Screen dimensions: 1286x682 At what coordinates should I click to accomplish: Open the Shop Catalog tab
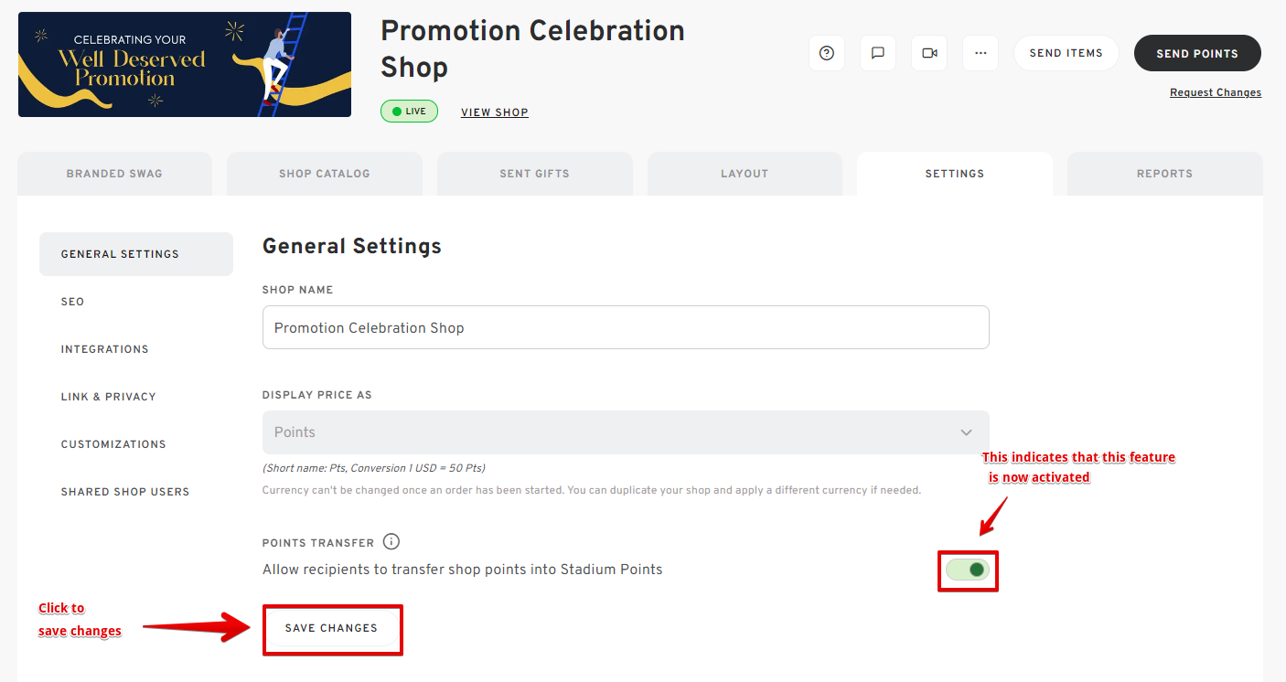[x=325, y=174]
